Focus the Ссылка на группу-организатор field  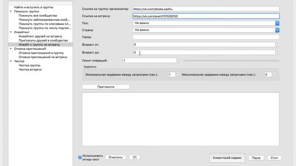click(x=206, y=9)
